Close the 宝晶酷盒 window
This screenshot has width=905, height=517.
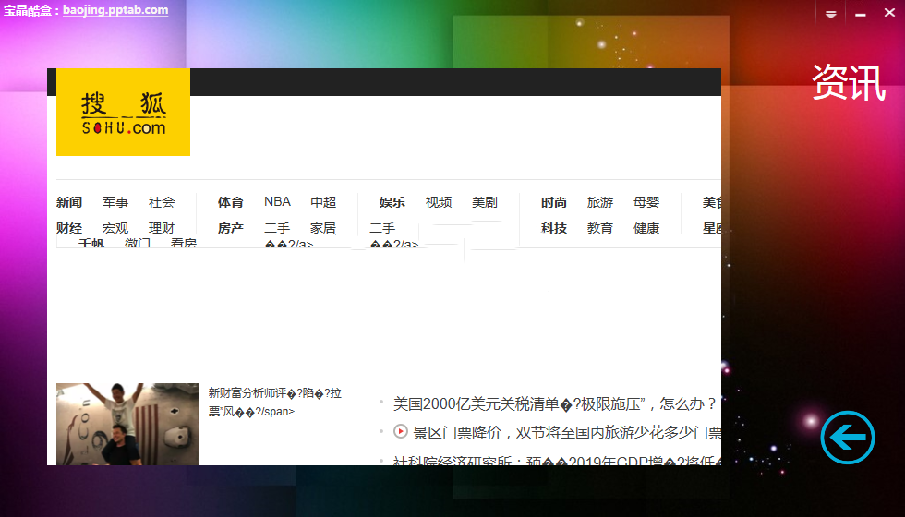pos(890,13)
